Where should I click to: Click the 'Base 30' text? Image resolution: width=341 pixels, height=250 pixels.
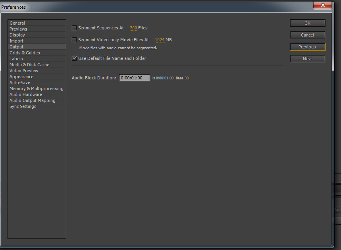(x=182, y=78)
